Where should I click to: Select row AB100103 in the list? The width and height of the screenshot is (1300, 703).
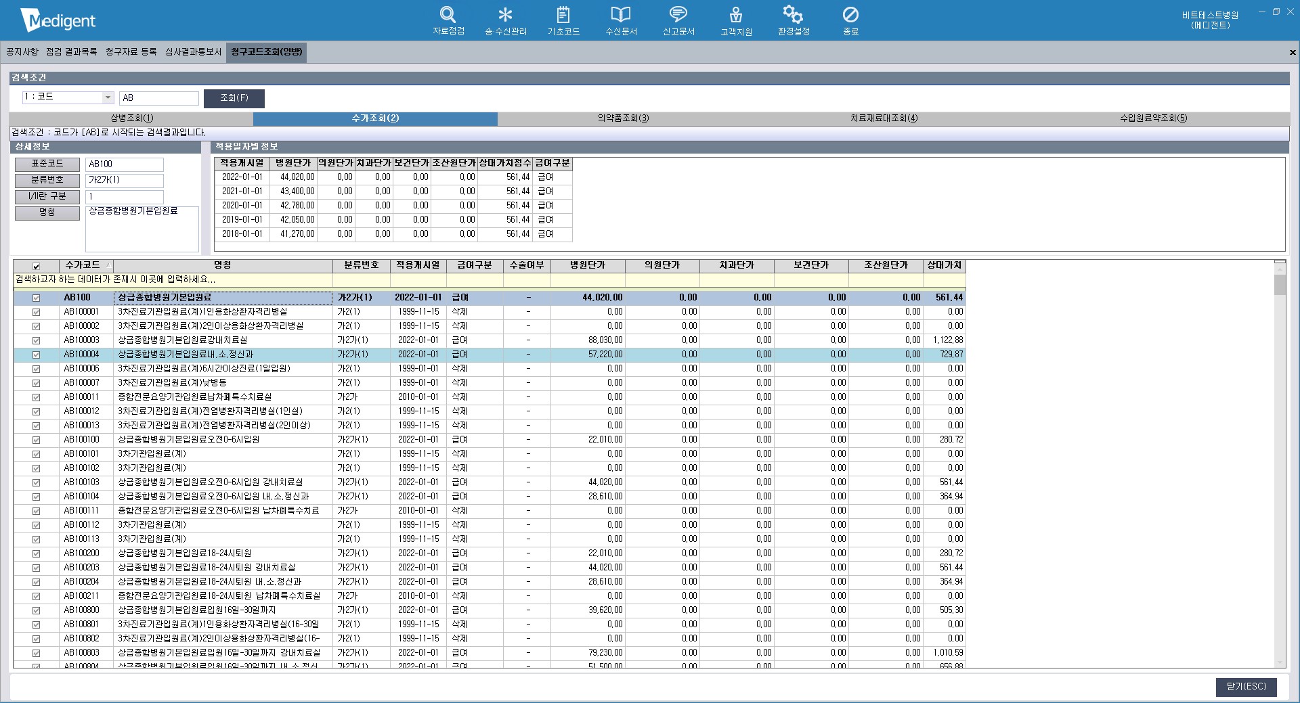(490, 482)
